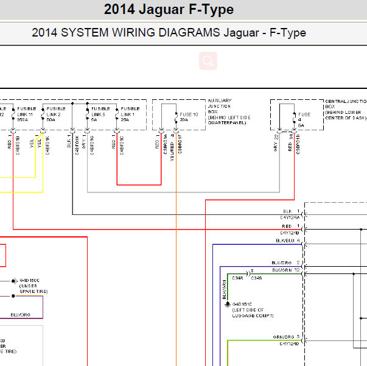Image resolution: width=367 pixels, height=366 pixels.
Task: Click the 'FUSIBLE LINK 1' 25A label
Action: coord(130,114)
